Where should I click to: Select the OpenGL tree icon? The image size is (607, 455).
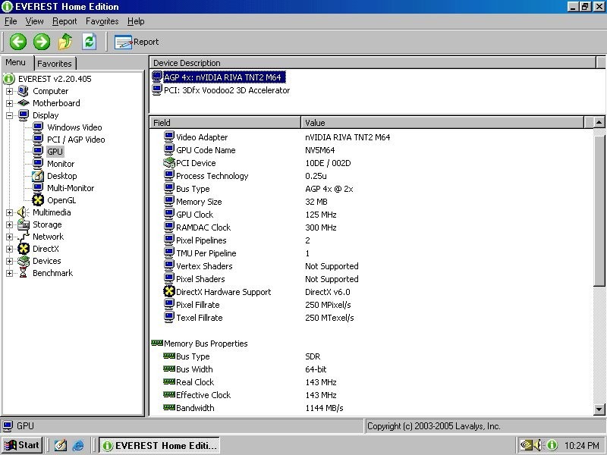point(38,200)
